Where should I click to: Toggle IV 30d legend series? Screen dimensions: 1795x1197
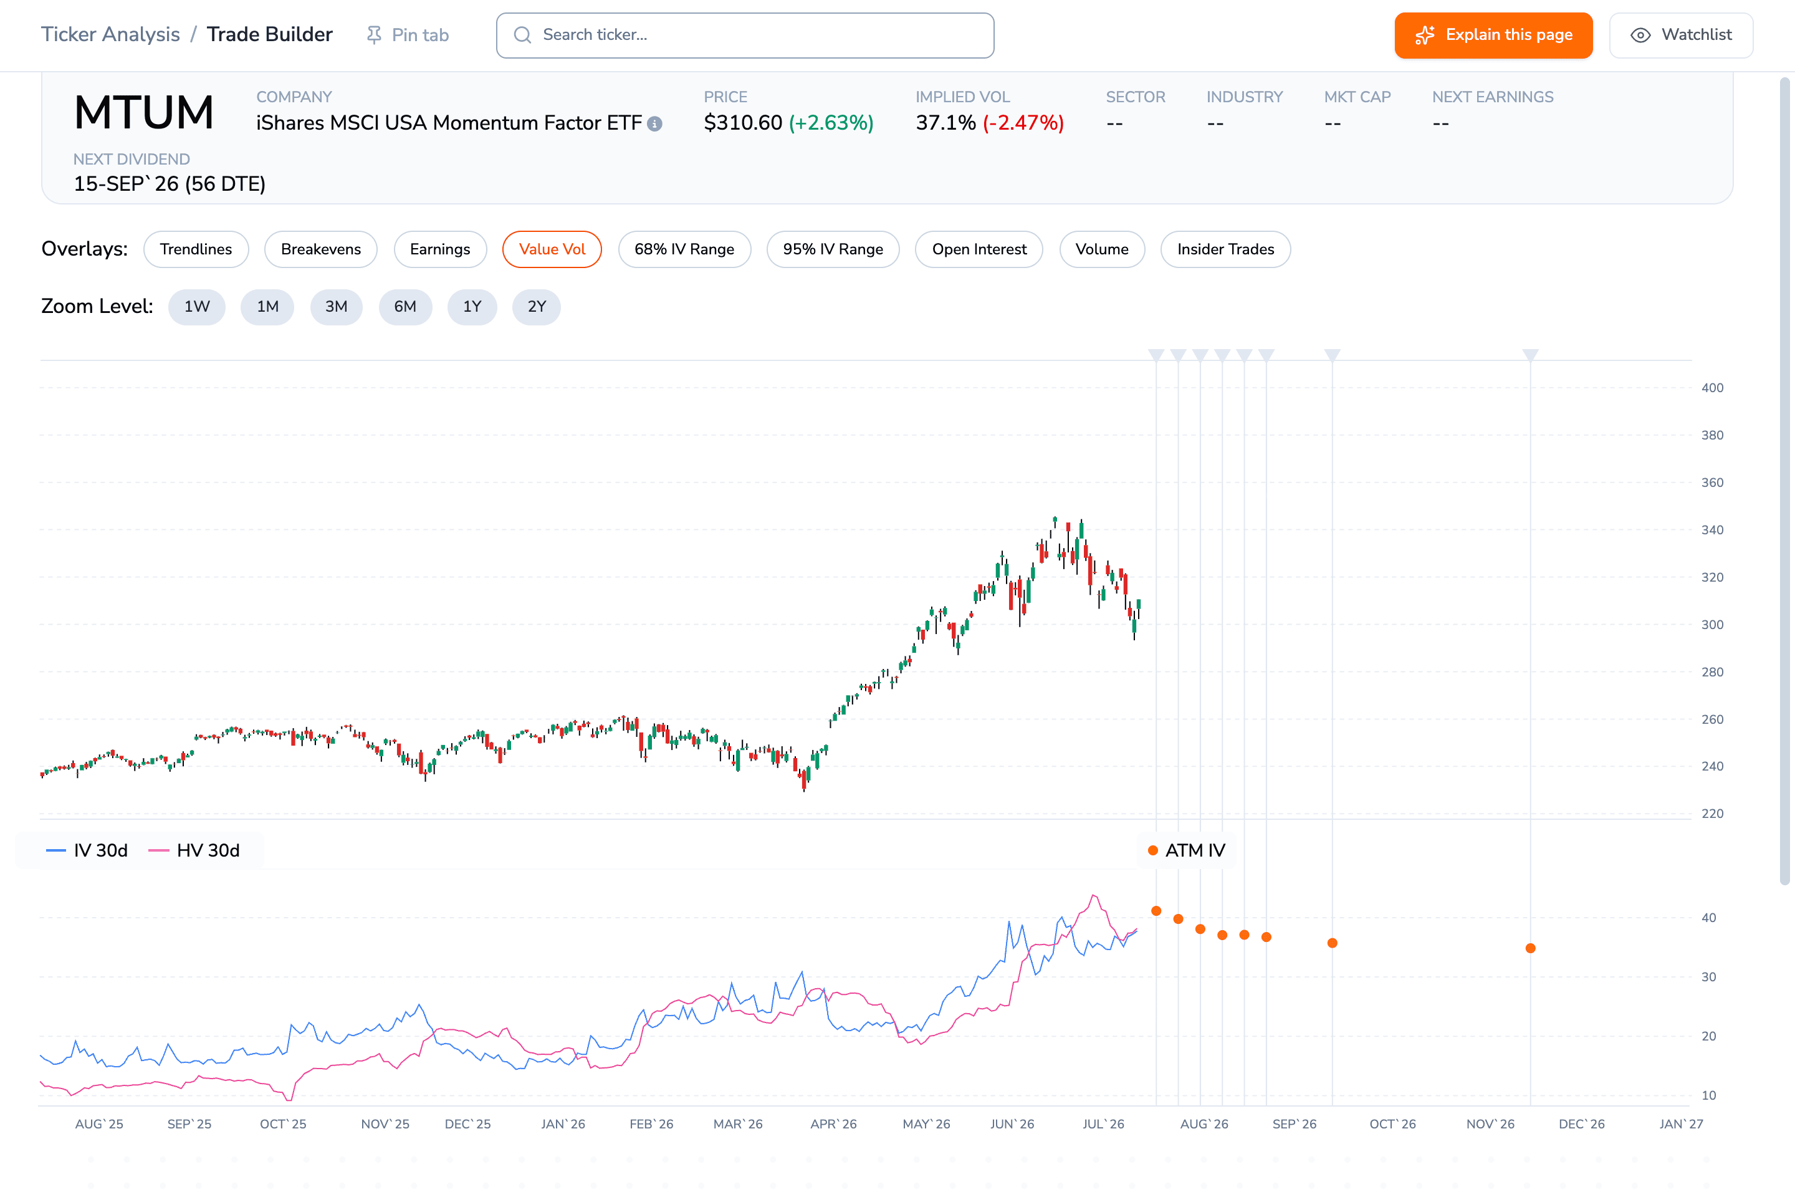click(87, 850)
